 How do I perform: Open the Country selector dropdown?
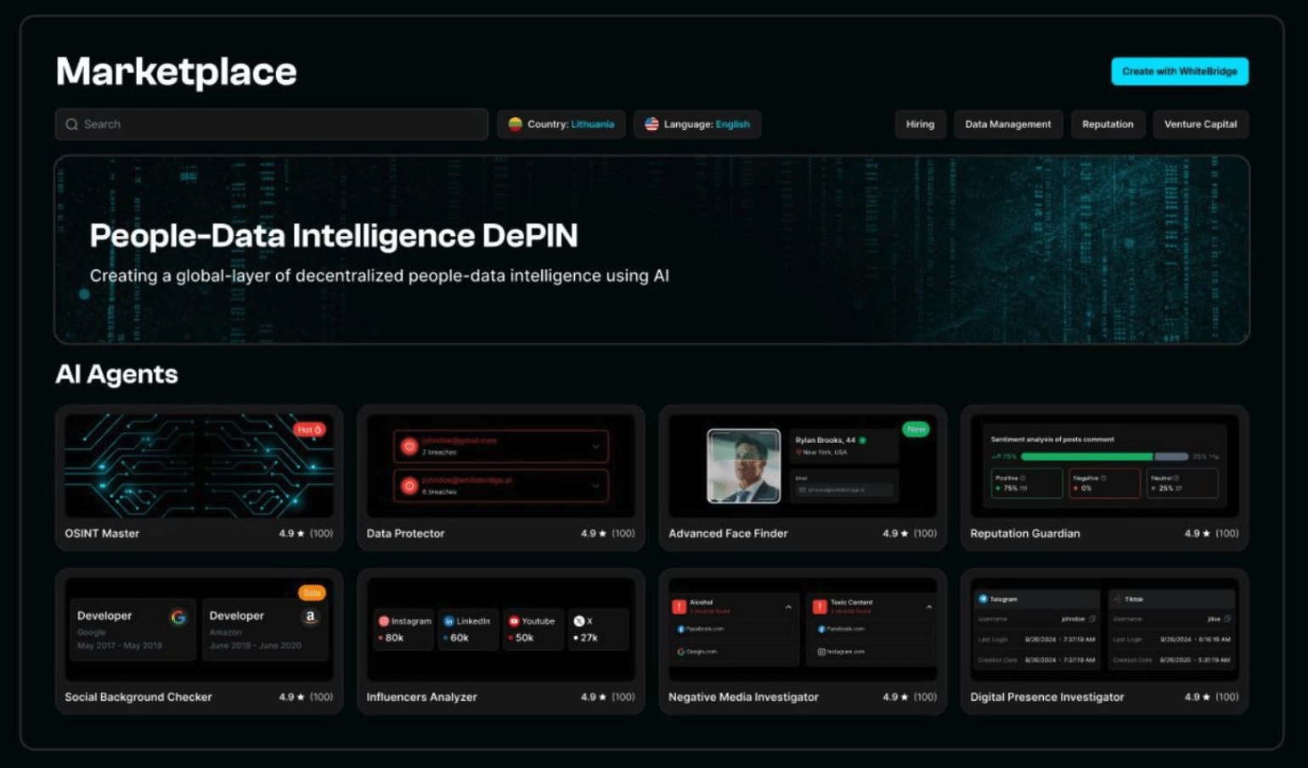[561, 124]
